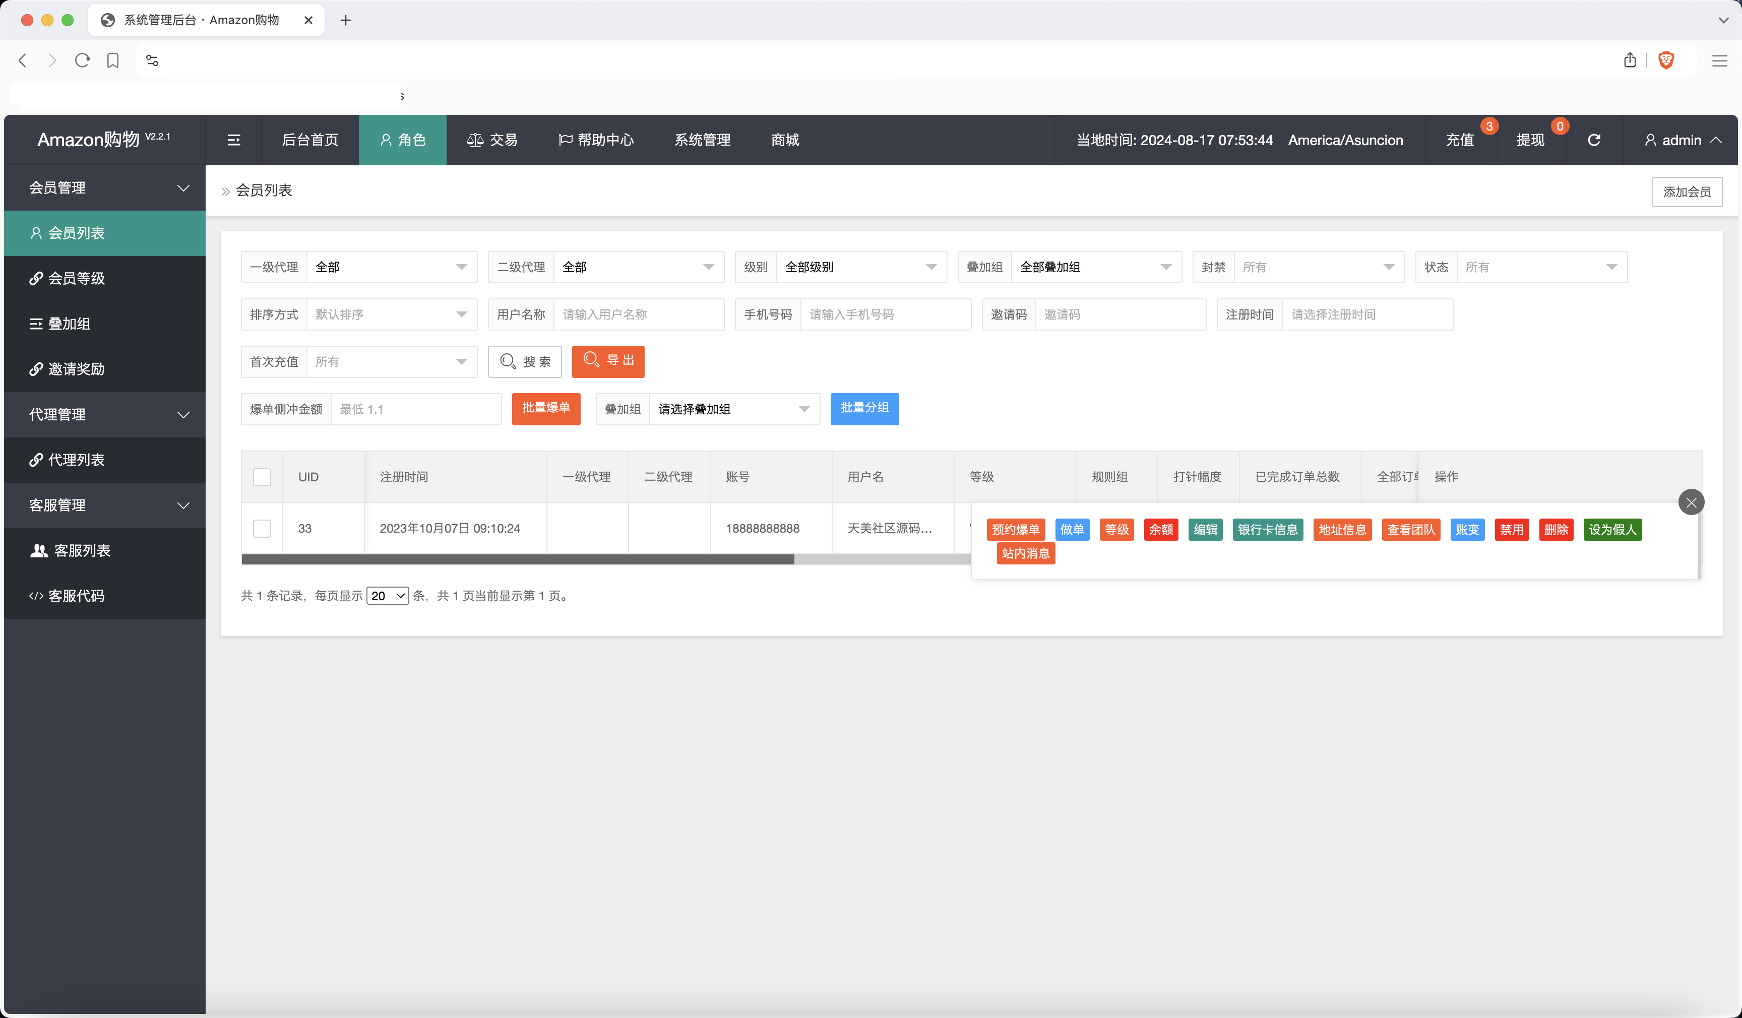This screenshot has height=1018, width=1742.
Task: Click the 银行卡信息 icon button
Action: point(1267,528)
